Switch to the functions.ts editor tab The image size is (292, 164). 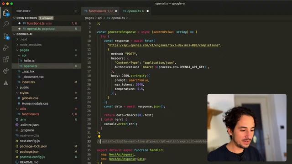tap(100, 11)
